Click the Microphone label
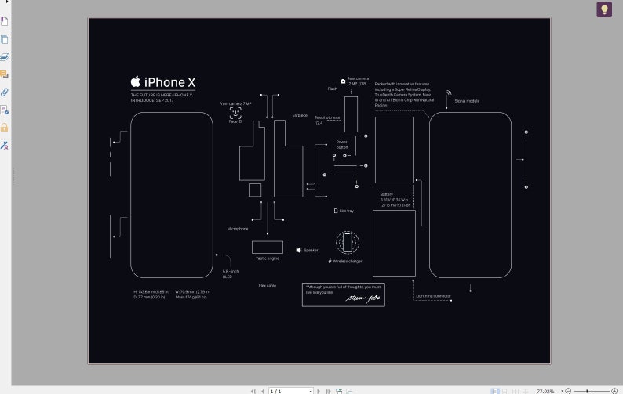This screenshot has height=394, width=623. point(238,229)
